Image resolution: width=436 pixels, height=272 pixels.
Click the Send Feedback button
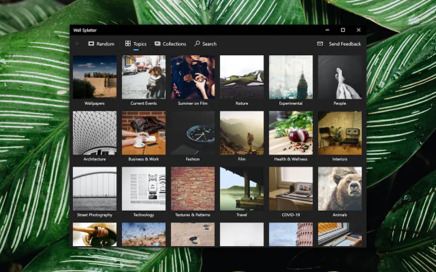(x=339, y=44)
